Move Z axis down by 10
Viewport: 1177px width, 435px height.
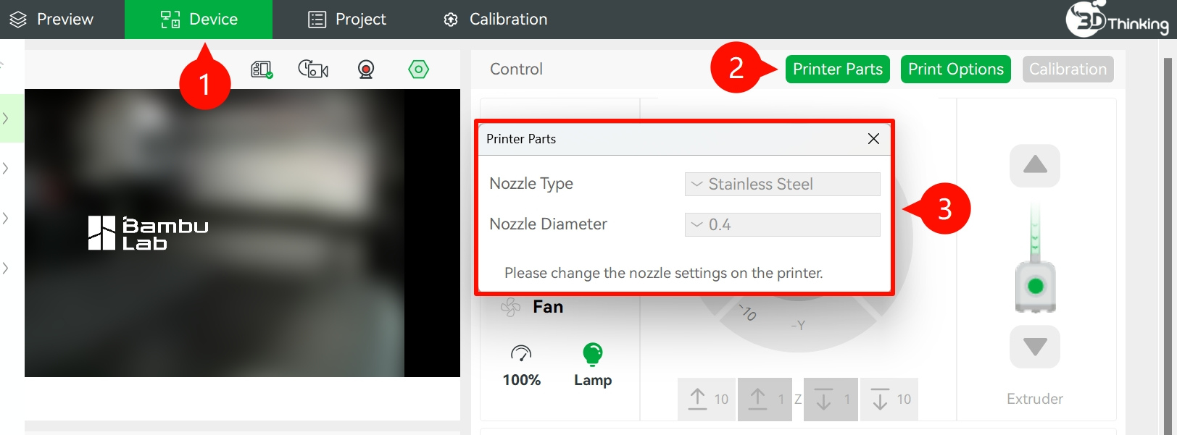tap(890, 399)
